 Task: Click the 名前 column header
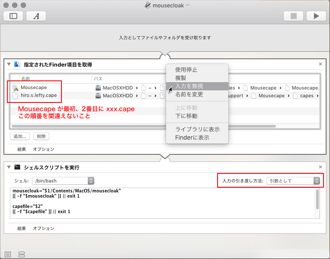point(26,79)
